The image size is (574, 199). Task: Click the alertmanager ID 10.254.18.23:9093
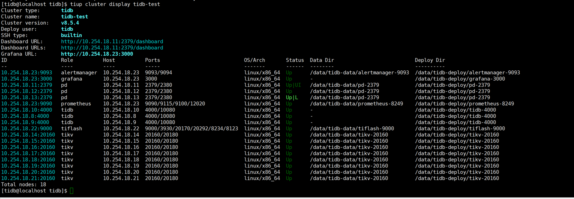[26, 73]
